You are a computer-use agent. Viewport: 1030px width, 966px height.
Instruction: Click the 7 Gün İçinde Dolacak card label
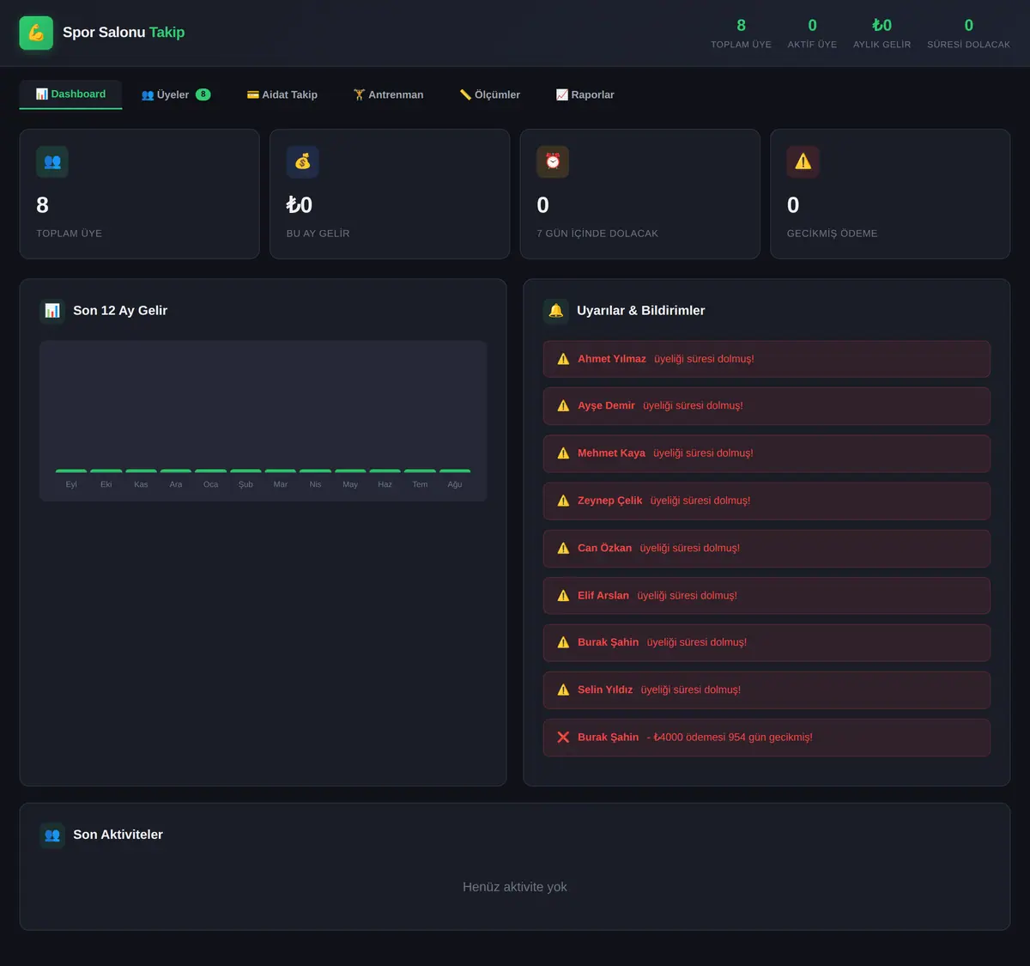pos(597,234)
